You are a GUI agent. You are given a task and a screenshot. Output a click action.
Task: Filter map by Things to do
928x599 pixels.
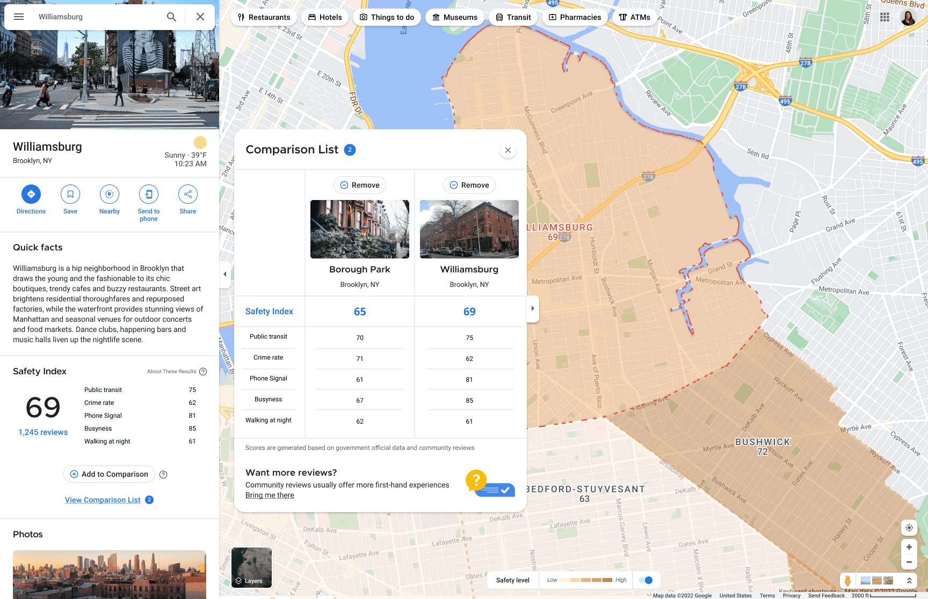tap(387, 17)
